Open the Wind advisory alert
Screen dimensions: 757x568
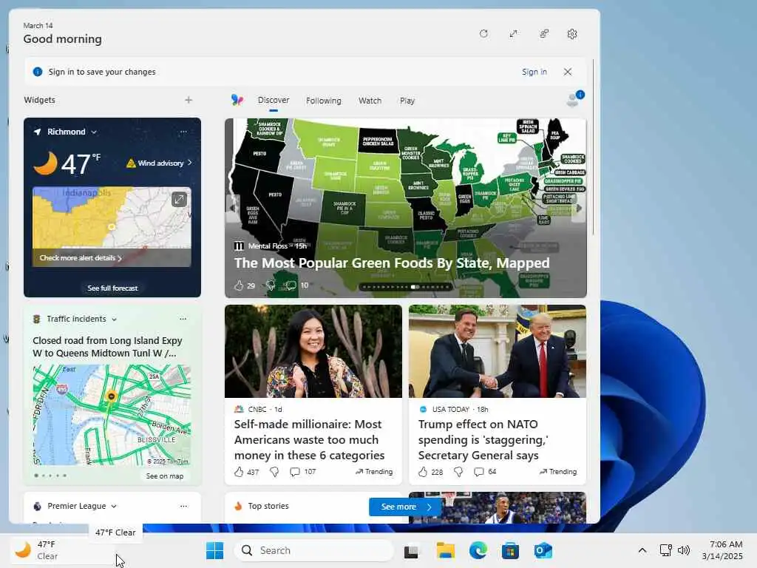[x=159, y=163]
